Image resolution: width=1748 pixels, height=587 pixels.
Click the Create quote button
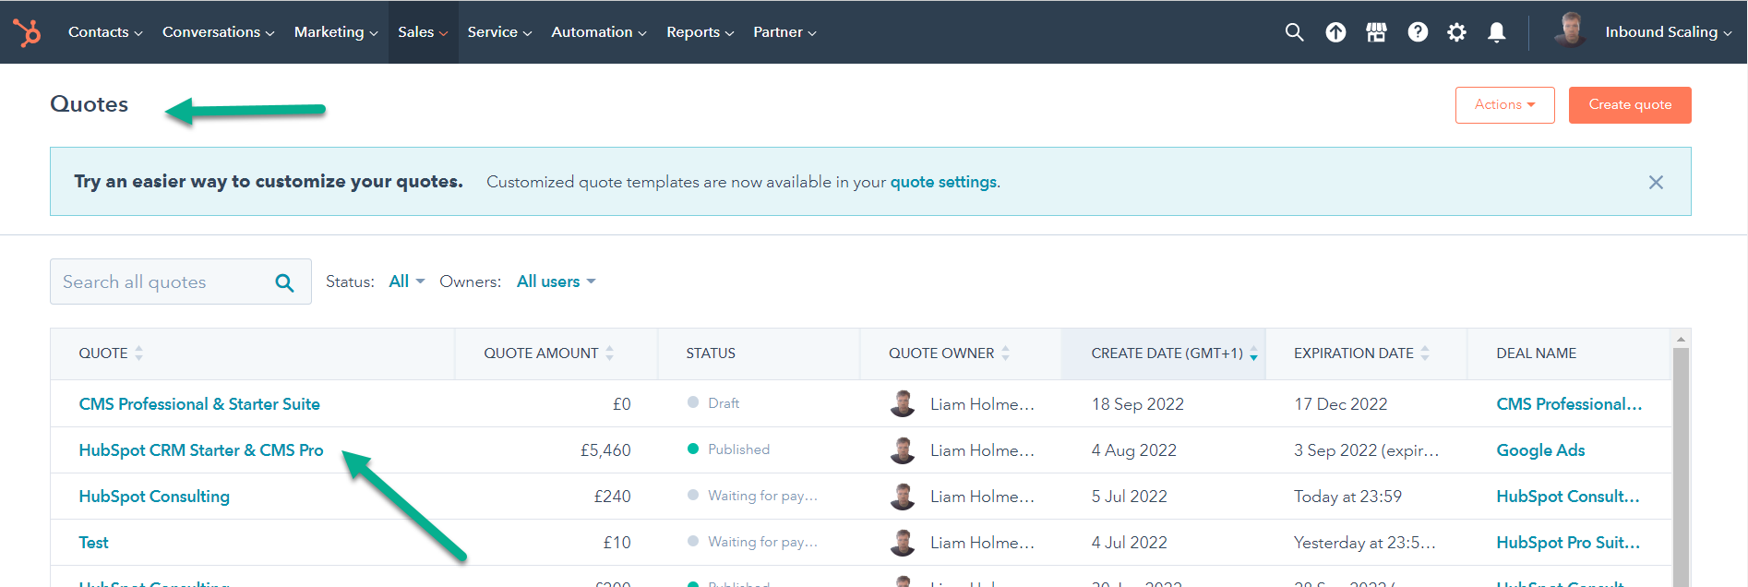tap(1630, 105)
